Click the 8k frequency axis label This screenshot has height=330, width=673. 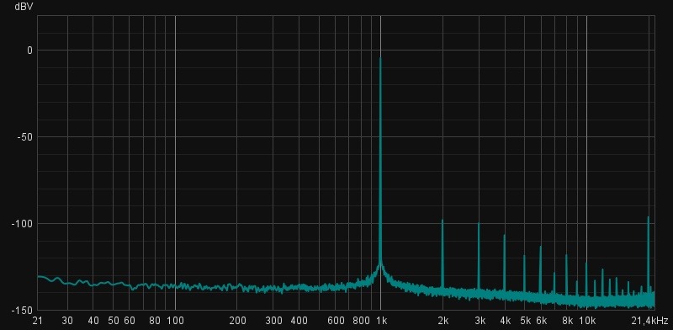[x=567, y=321]
